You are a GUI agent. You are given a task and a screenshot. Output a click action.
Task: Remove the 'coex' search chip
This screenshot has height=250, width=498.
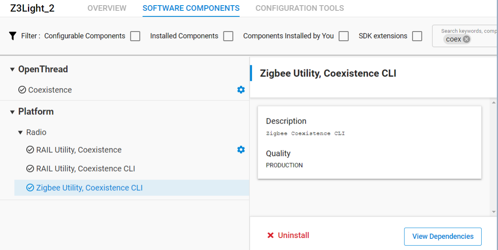pos(466,39)
